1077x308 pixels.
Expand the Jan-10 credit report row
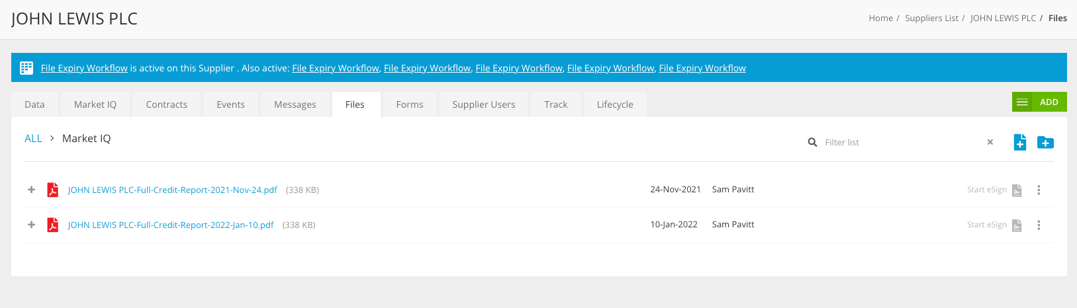coord(31,225)
